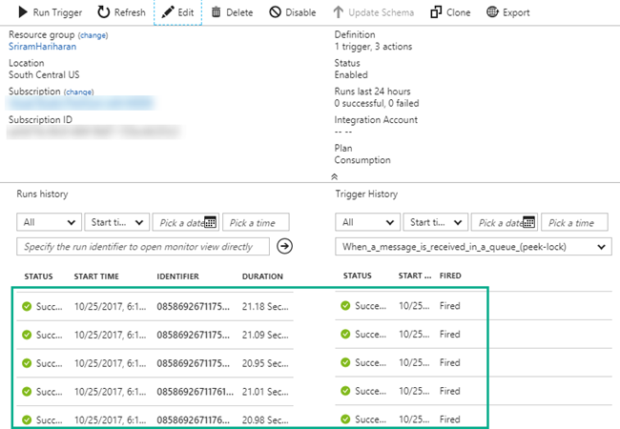The height and width of the screenshot is (429, 620).
Task: Open Trigger History Start time dropdown
Action: click(x=436, y=222)
